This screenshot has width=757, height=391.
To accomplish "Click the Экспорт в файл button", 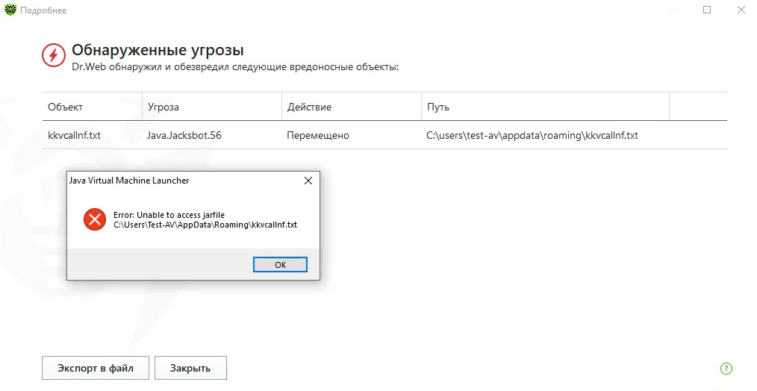I will (96, 368).
